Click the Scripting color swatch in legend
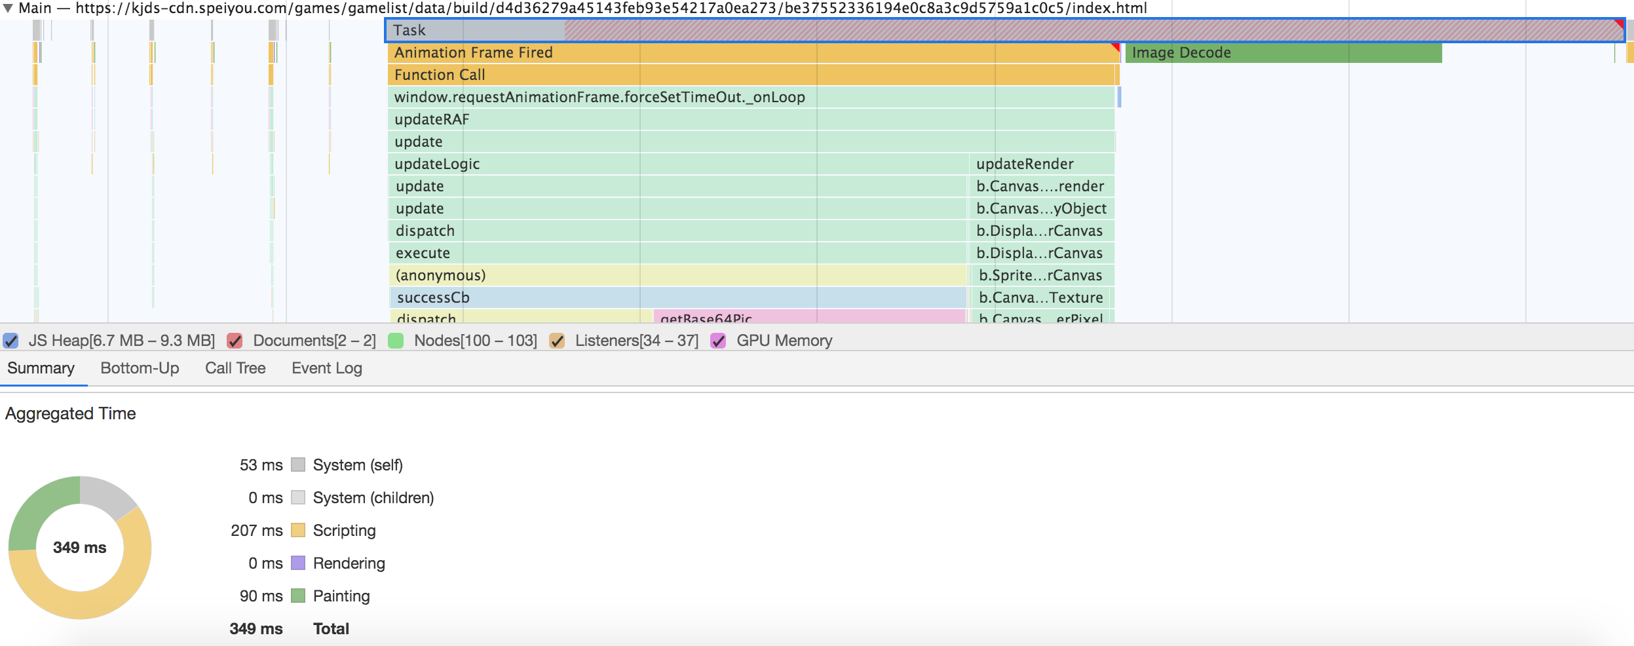This screenshot has width=1634, height=646. coord(298,531)
